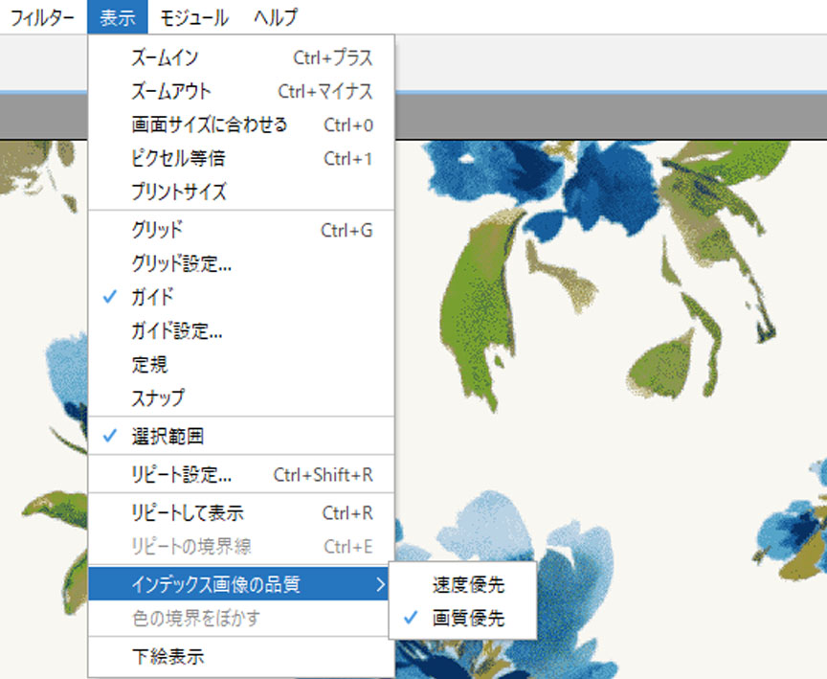Viewport: 827px width, 679px height.
Task: Open the モジュール menu
Action: pyautogui.click(x=194, y=17)
